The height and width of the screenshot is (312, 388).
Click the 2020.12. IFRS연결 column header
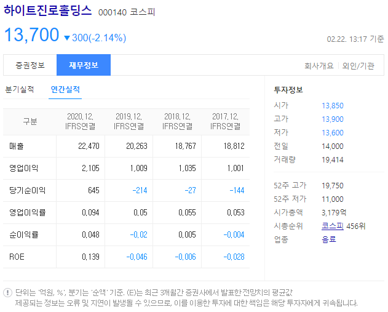(80, 121)
